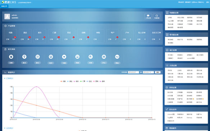
Task: Toggle the pink 团购 legend series
Action: (96, 81)
